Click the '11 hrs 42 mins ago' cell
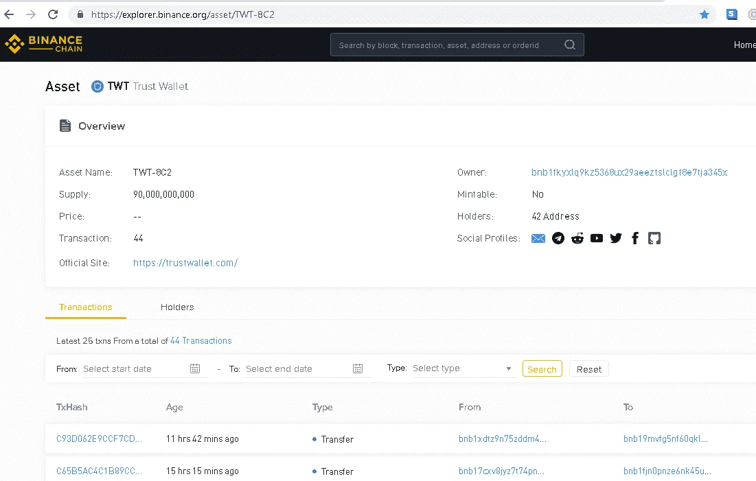Screen dimensions: 756x481 202,438
